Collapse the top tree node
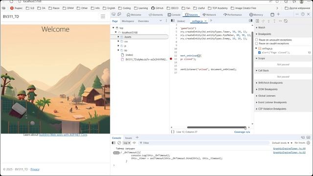The width and height of the screenshot is (313, 176). (113, 28)
